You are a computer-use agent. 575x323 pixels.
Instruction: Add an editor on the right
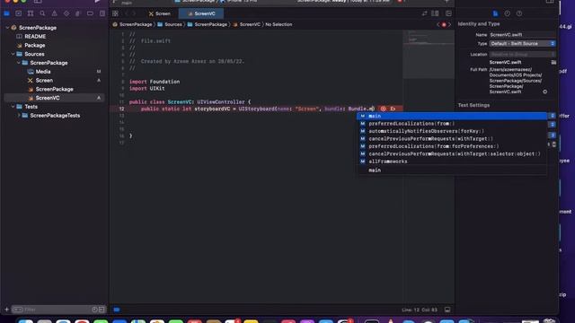[448, 13]
